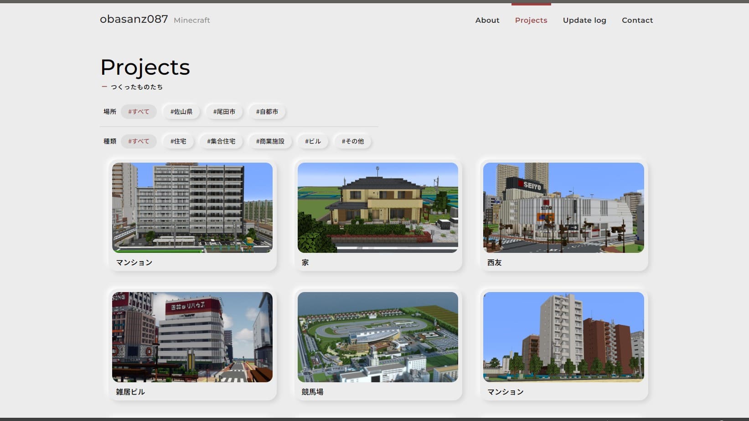Click the Projects navigation tab
Viewport: 749px width, 421px height.
pyautogui.click(x=531, y=20)
